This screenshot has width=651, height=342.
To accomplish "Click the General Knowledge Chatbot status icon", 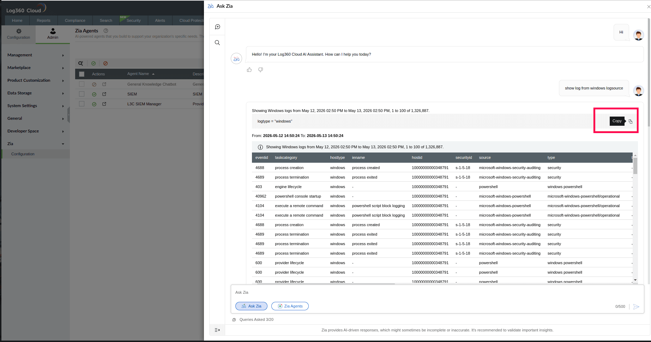I will pyautogui.click(x=94, y=85).
